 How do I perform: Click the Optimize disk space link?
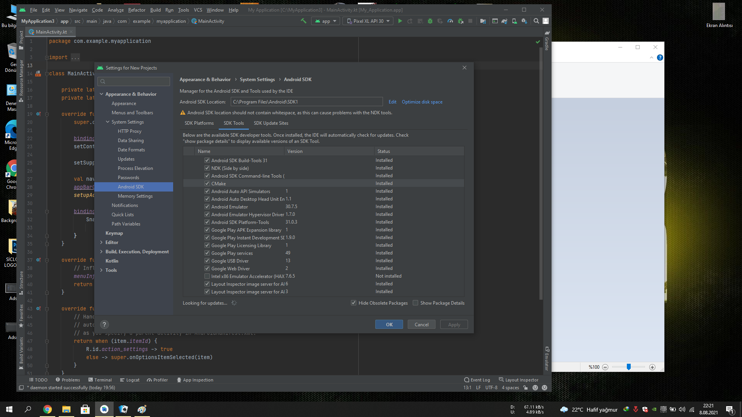coord(422,102)
